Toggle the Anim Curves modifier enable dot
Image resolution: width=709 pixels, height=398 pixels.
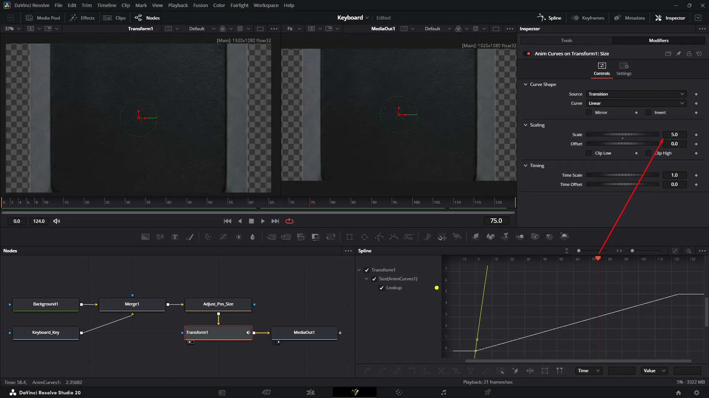pyautogui.click(x=528, y=54)
